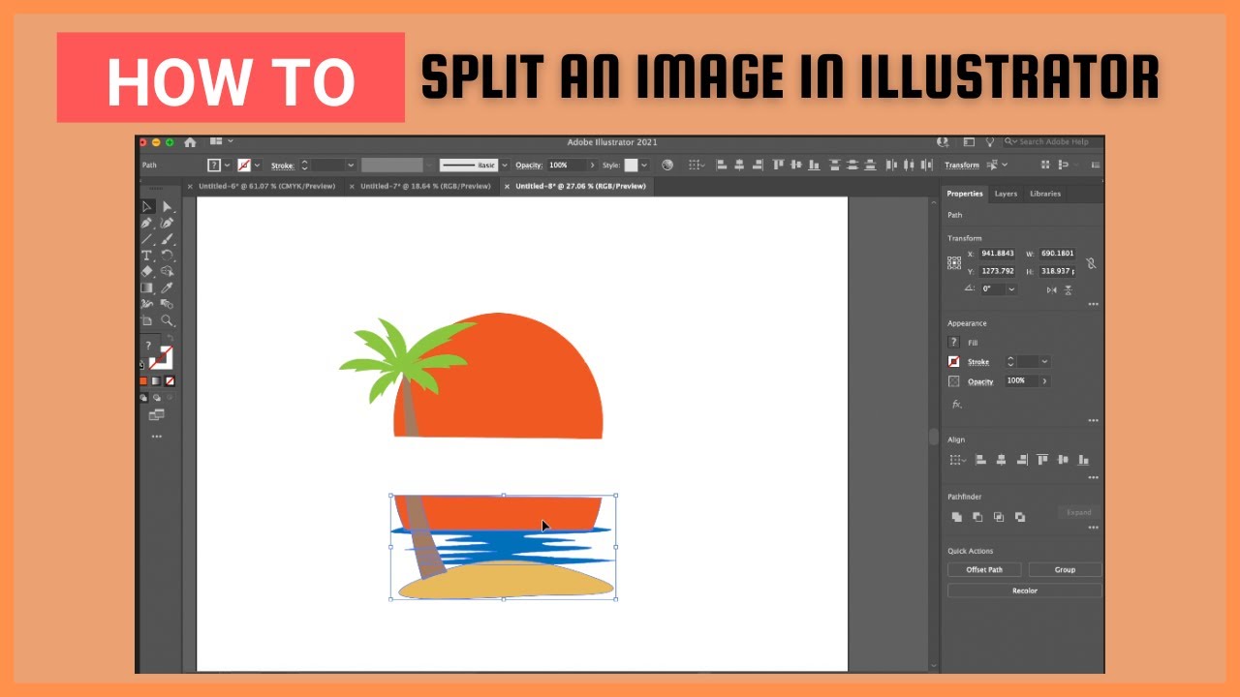This screenshot has width=1240, height=697.
Task: Click the Offset Path button
Action: pyautogui.click(x=984, y=569)
